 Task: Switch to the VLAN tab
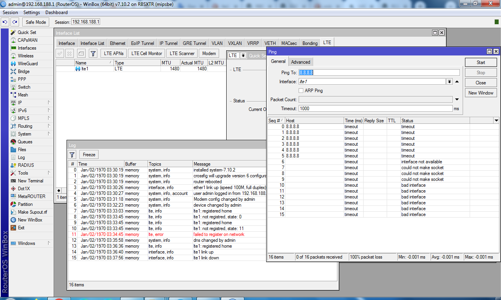[x=217, y=43]
